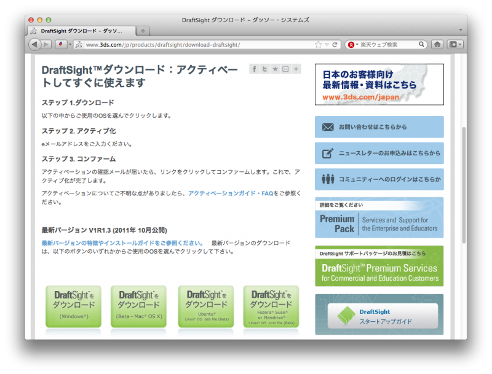Open the browser Home page button

(437, 44)
